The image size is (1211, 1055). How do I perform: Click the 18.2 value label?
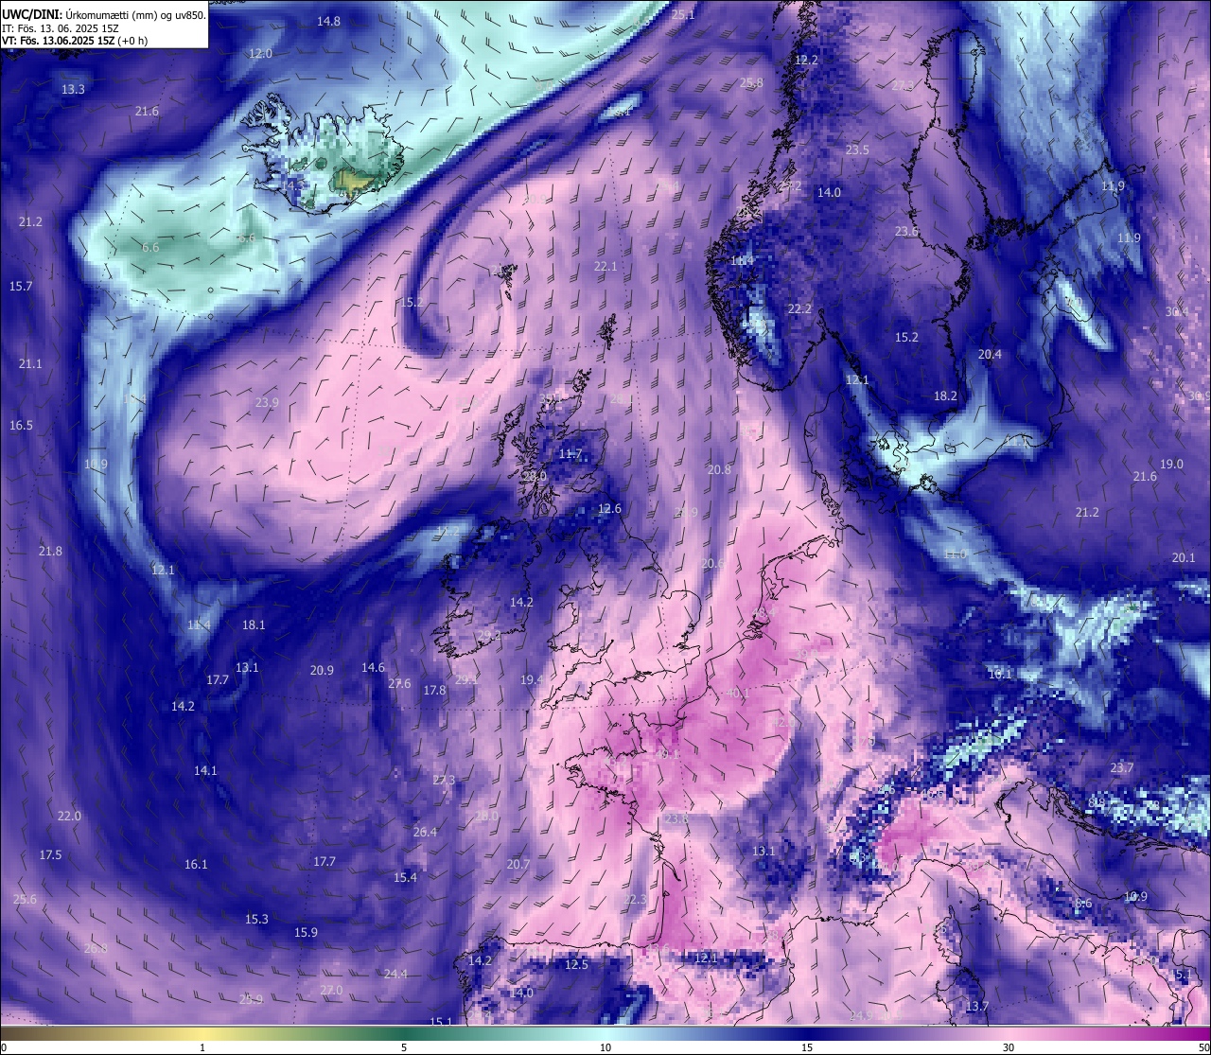click(x=945, y=396)
